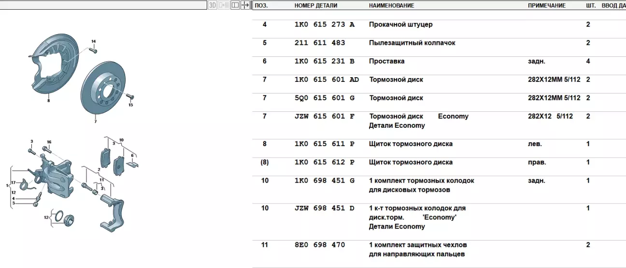Select part number 8E0 698 470
626x268 pixels.
pyautogui.click(x=320, y=245)
